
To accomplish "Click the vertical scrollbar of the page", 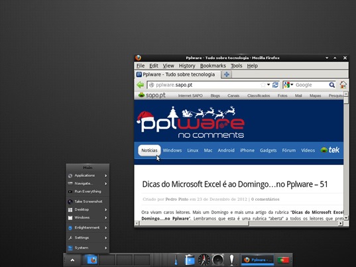I will (346, 156).
